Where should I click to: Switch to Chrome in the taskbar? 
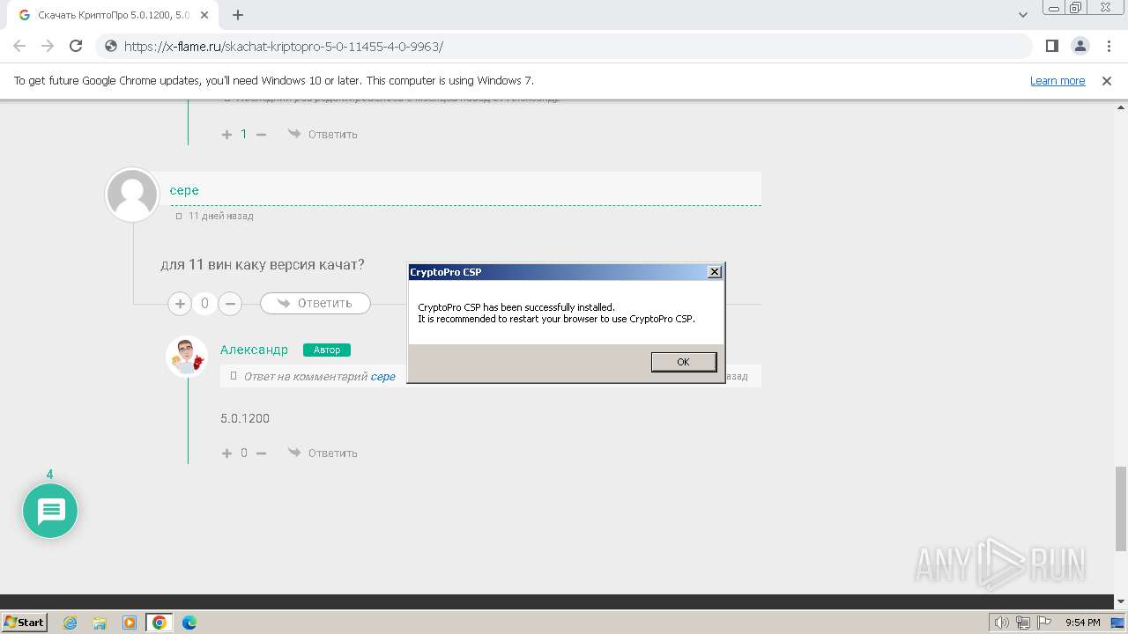(x=159, y=623)
